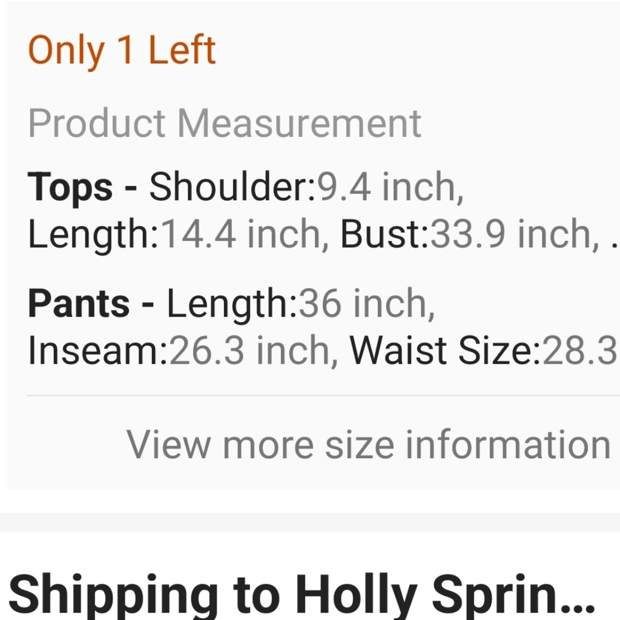
Task: Tap the Length label under Tops
Action: [x=94, y=234]
